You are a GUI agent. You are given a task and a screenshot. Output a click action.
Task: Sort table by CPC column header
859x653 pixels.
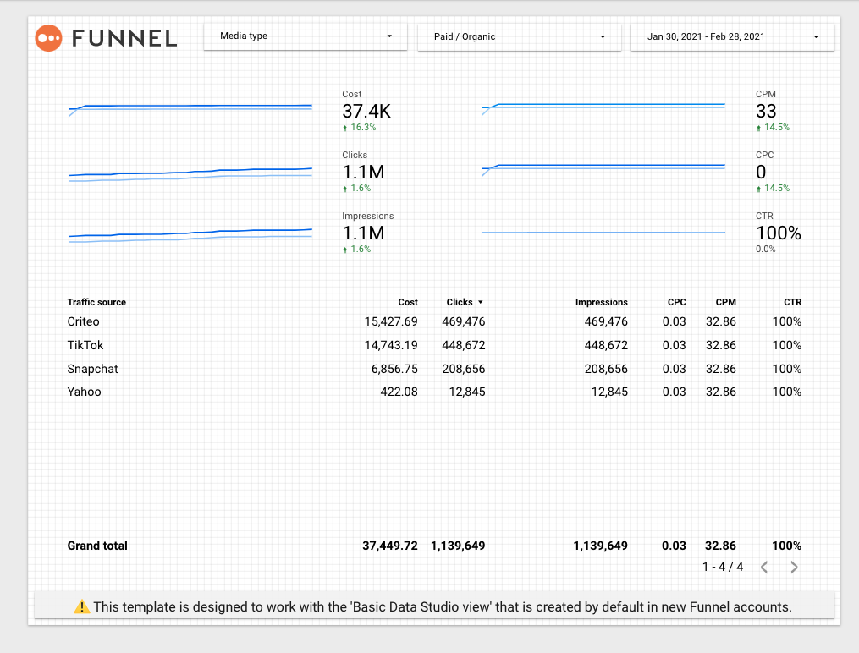coord(676,302)
